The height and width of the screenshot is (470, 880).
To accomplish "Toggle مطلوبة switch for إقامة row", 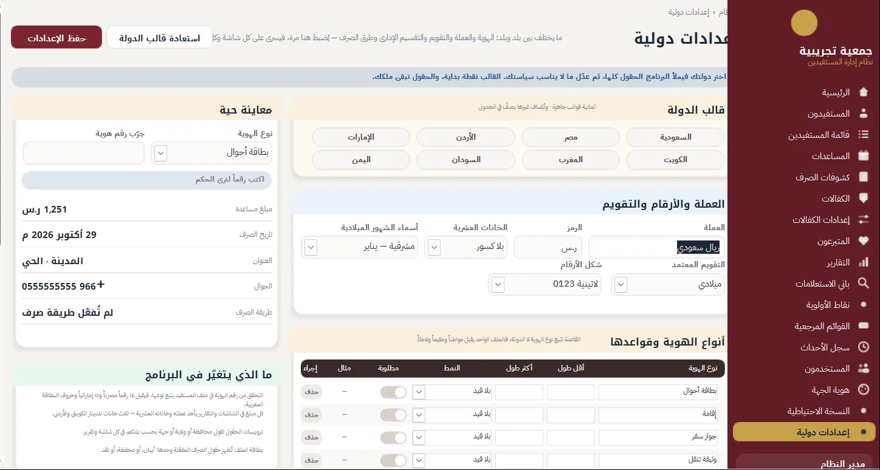I will (393, 415).
